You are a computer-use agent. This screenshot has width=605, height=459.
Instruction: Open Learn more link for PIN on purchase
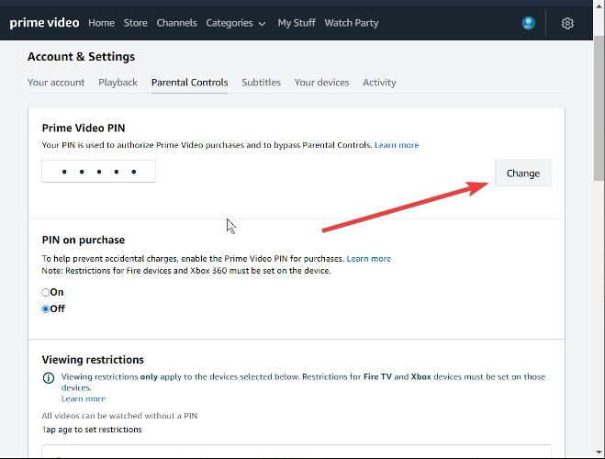pos(368,259)
